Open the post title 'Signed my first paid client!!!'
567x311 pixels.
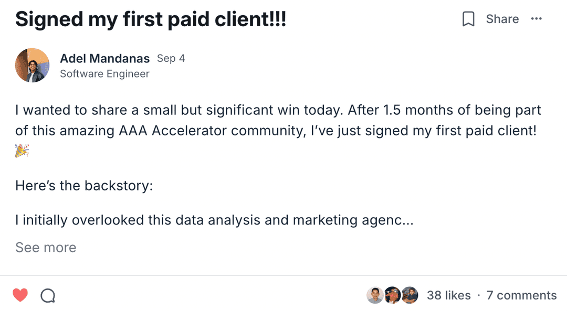(151, 19)
